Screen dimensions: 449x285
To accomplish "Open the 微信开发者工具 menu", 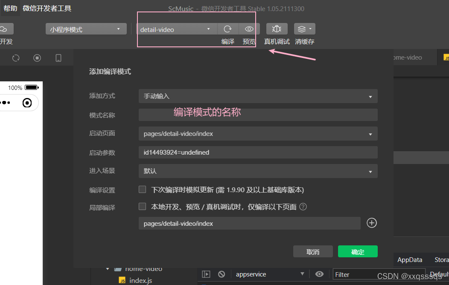I will pyautogui.click(x=47, y=8).
